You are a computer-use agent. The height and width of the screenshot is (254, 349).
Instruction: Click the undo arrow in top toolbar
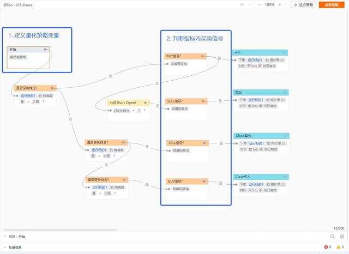[x=242, y=5]
